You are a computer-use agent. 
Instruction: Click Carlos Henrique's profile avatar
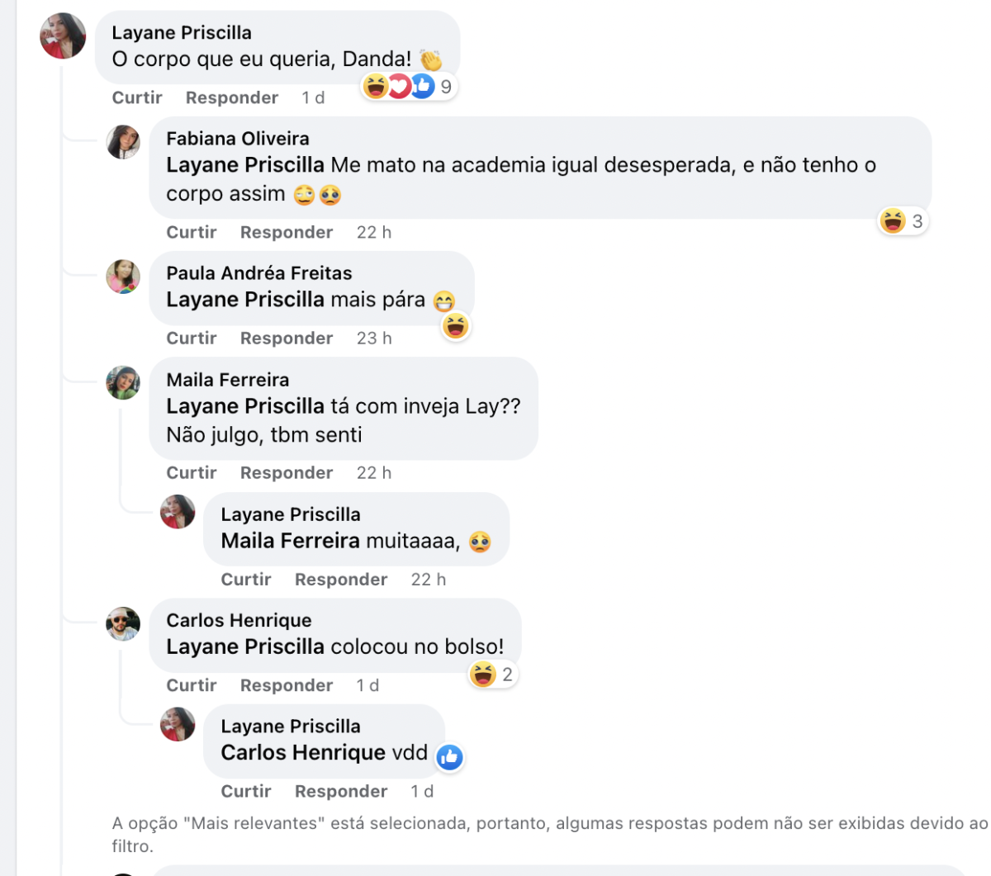click(123, 623)
